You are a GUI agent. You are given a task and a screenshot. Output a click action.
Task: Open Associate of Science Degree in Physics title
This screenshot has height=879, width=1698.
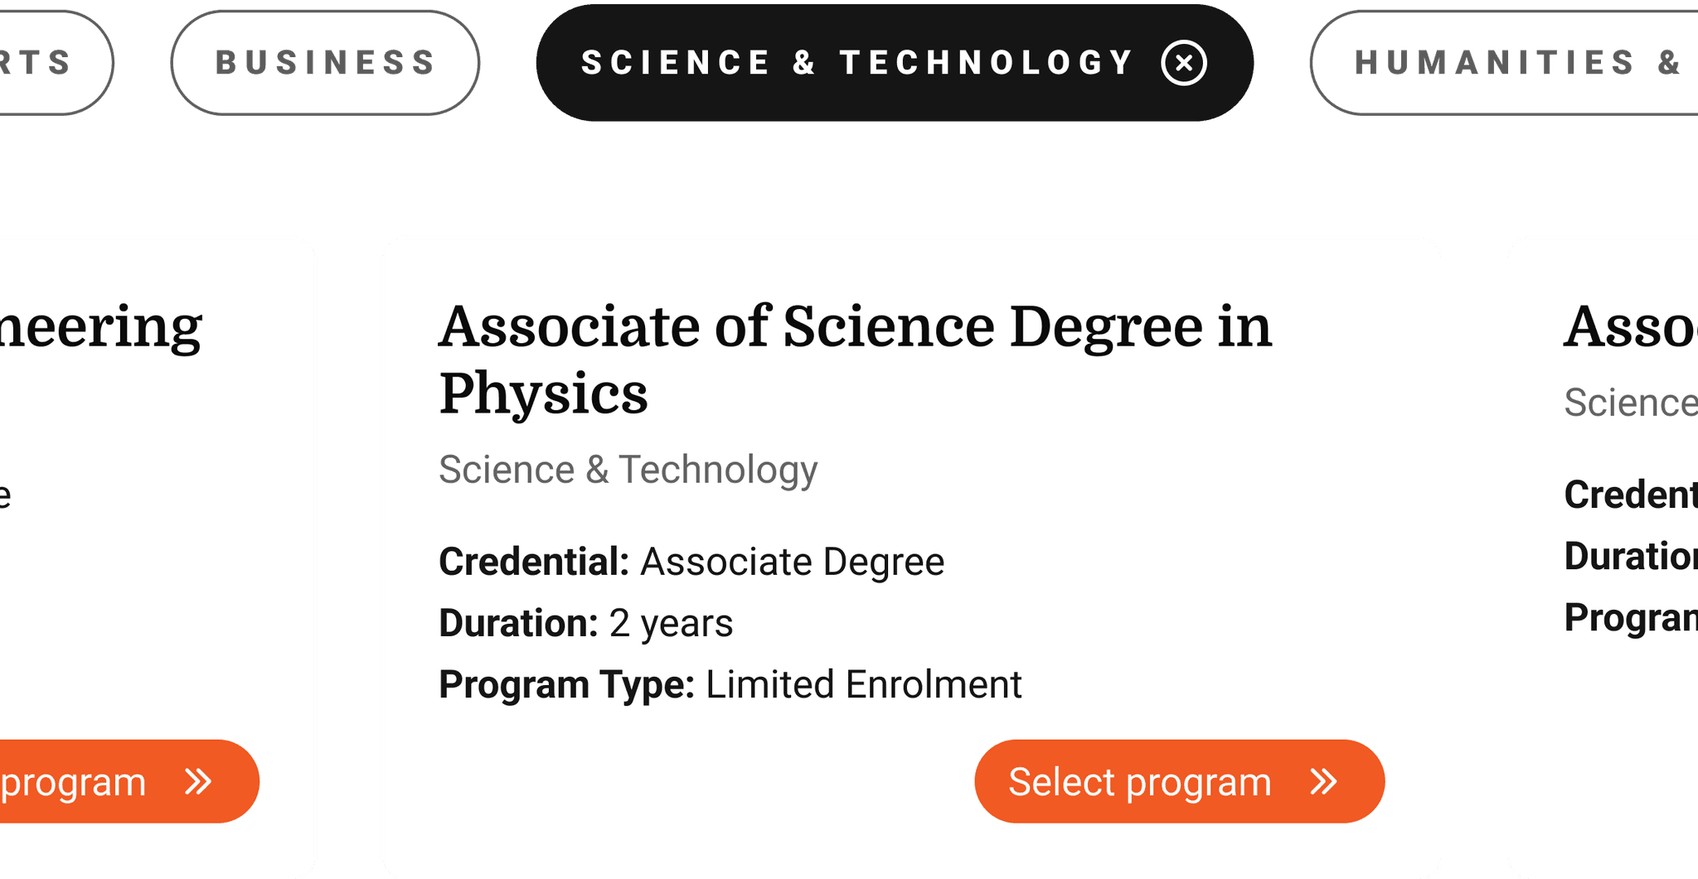pyautogui.click(x=854, y=358)
